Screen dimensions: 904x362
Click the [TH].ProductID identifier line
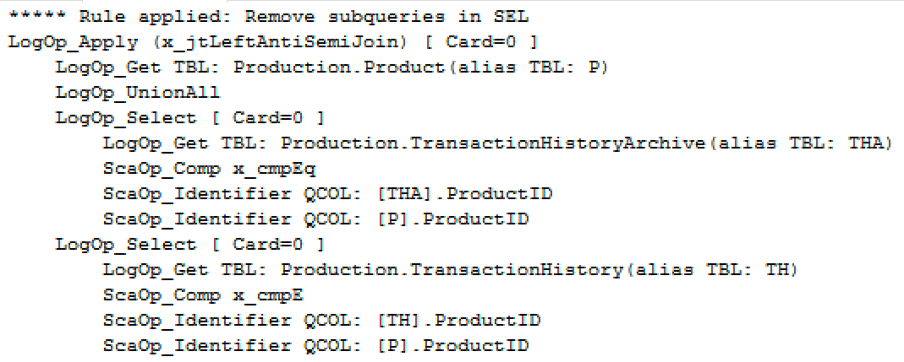pos(321,320)
